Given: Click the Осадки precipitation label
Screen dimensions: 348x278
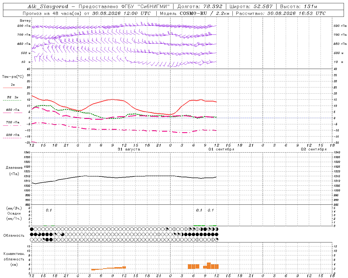Looking at the screenshot, I should pos(14,213).
